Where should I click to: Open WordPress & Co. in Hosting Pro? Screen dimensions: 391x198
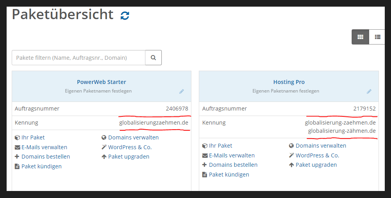[317, 155]
